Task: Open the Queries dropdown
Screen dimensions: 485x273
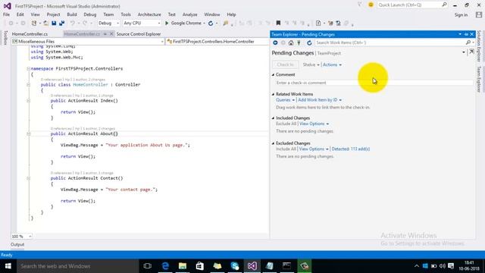Action: click(x=285, y=100)
